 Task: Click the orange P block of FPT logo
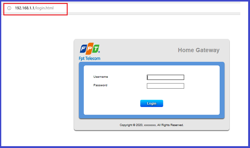90,49
